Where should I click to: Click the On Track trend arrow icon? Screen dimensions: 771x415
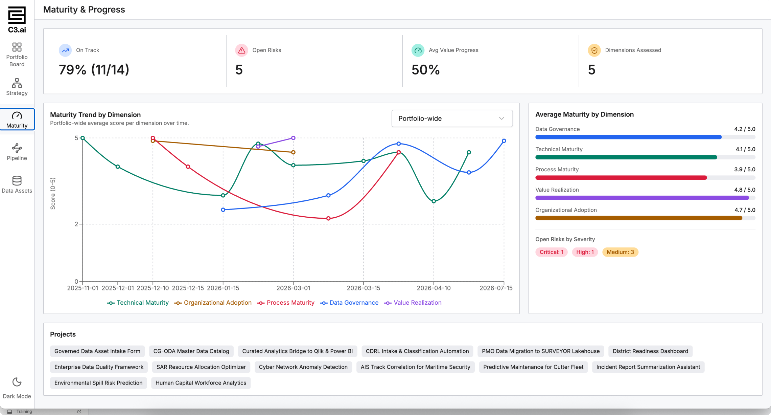(x=65, y=50)
